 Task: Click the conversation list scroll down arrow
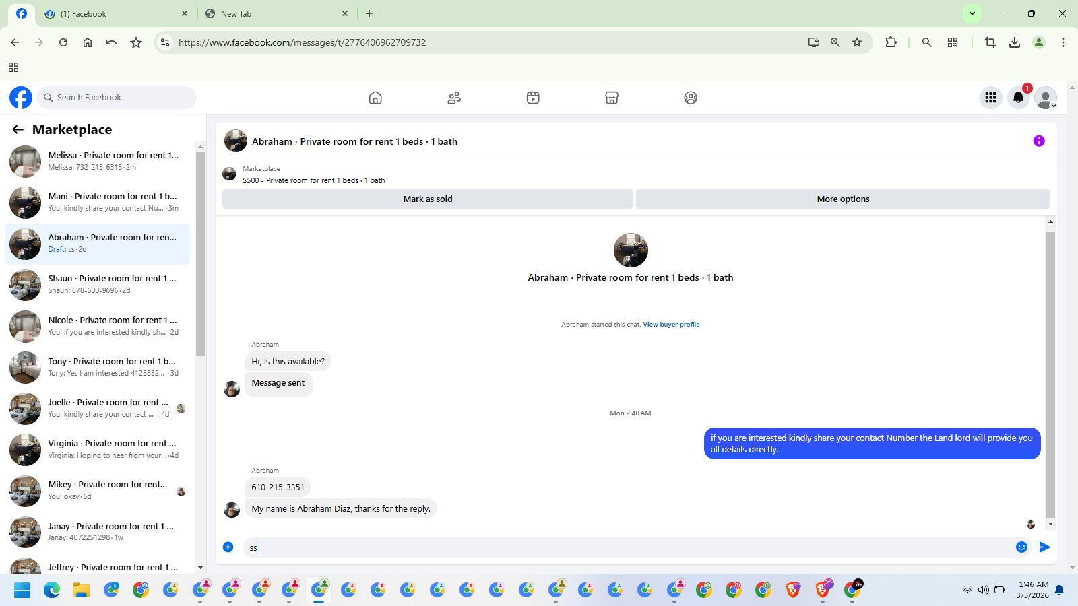[200, 568]
